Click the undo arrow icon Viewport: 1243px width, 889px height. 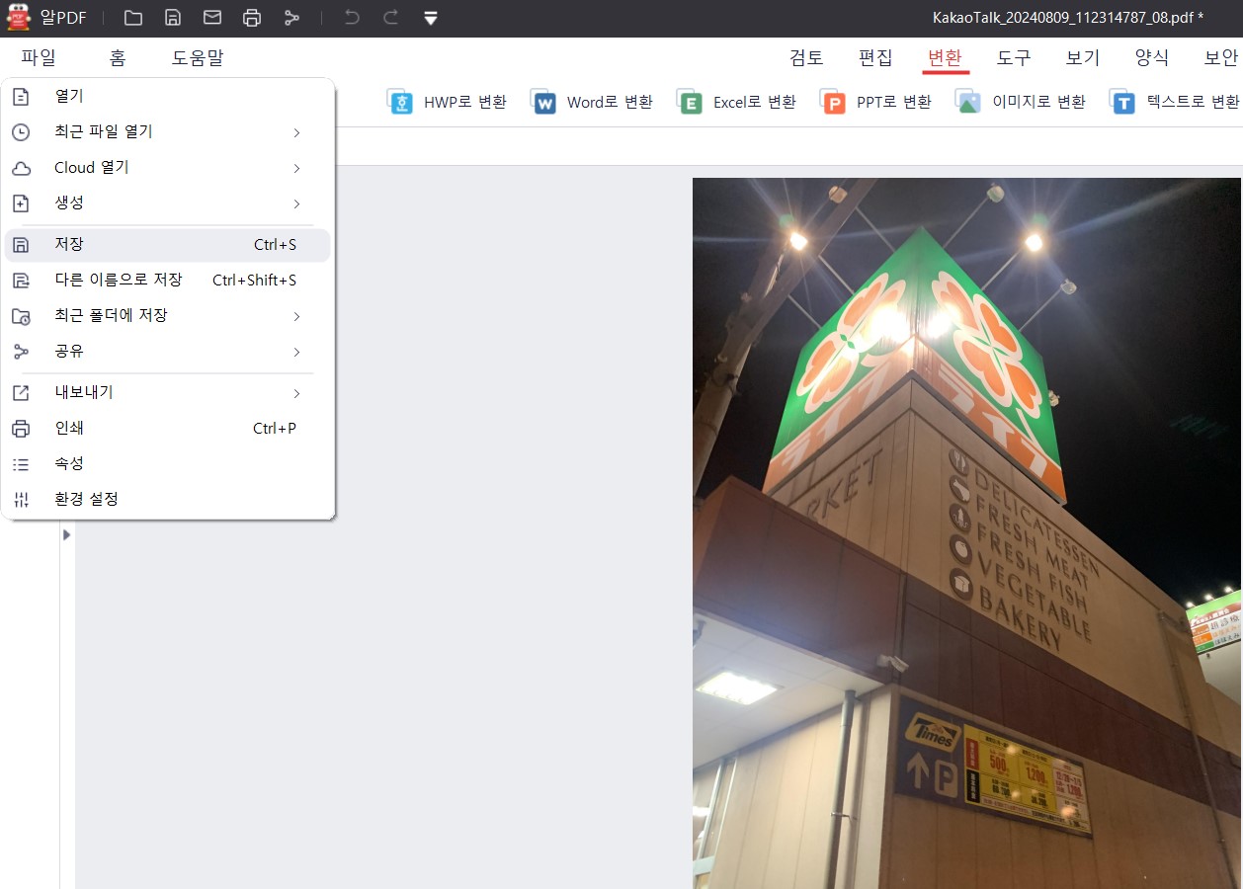353,17
